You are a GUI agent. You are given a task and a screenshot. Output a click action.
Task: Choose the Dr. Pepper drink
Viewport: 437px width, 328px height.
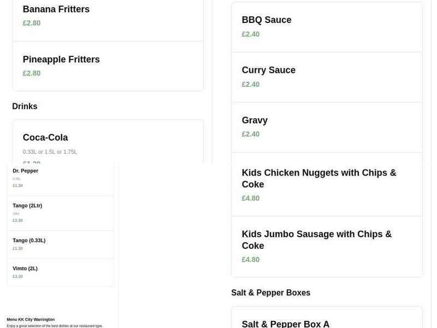[25, 170]
